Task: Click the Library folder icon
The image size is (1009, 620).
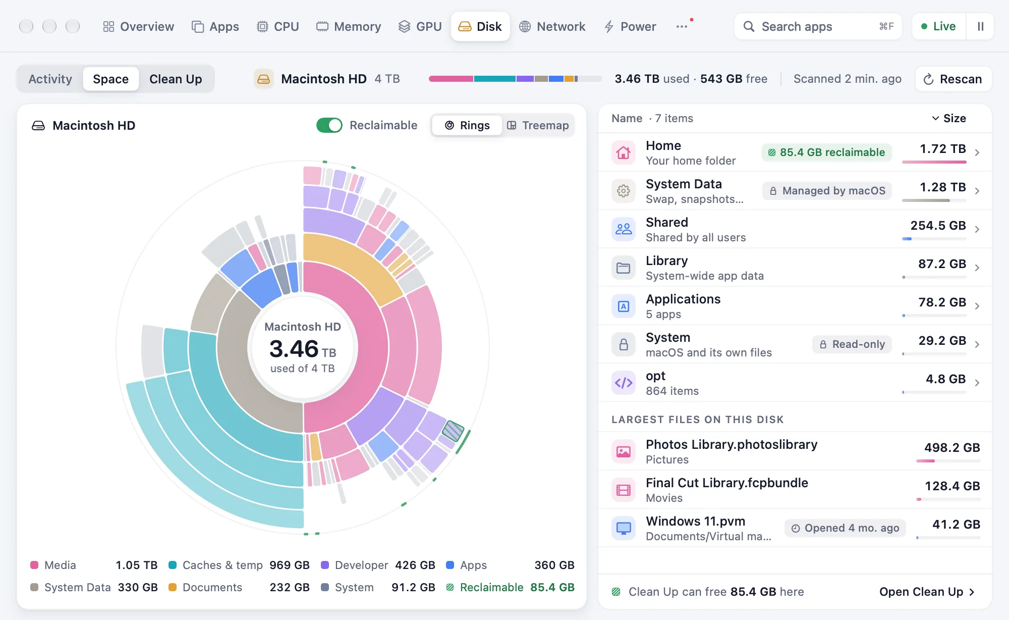Action: click(624, 268)
